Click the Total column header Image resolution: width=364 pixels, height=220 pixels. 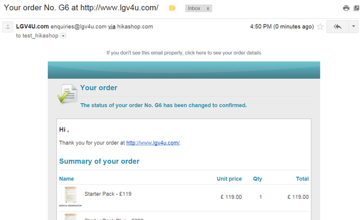click(x=302, y=179)
